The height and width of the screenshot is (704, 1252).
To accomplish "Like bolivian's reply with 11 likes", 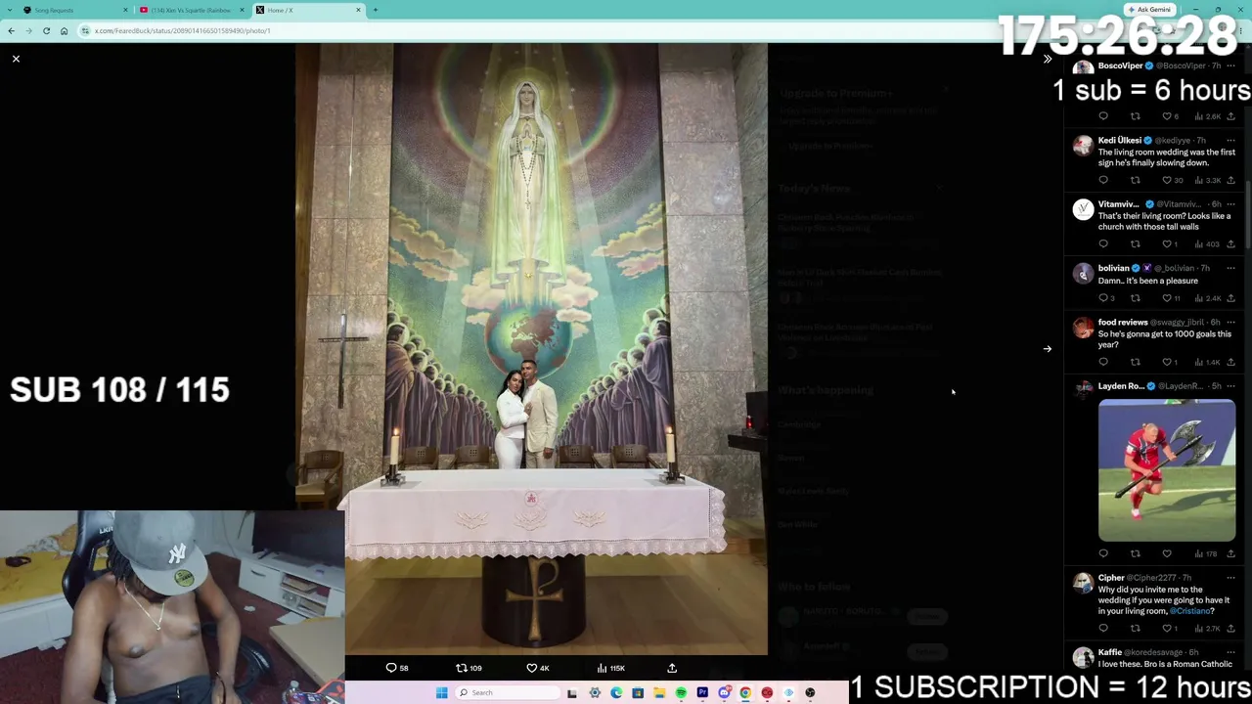I will 1170,298.
